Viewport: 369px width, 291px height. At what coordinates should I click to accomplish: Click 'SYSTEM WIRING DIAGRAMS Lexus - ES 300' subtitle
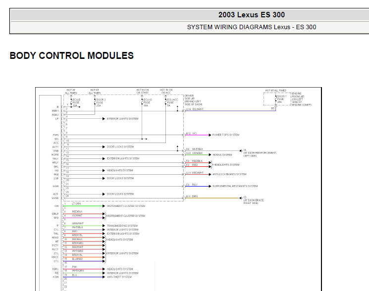tap(251, 27)
